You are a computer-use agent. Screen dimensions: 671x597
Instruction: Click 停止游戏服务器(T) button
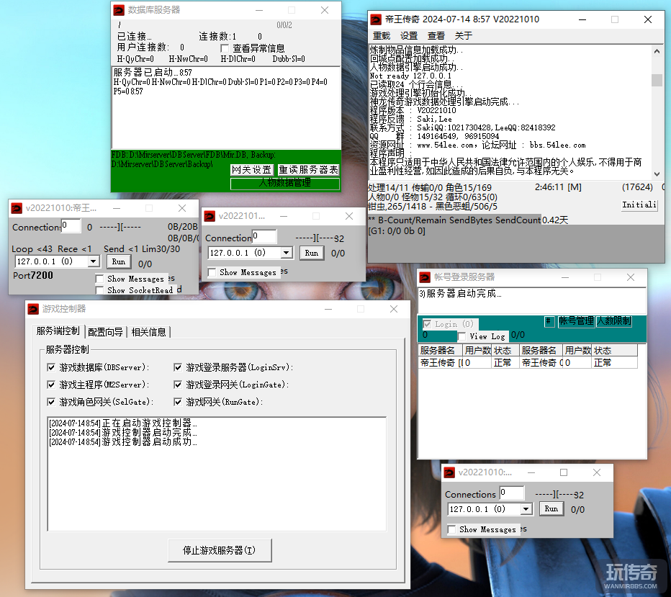(x=220, y=550)
